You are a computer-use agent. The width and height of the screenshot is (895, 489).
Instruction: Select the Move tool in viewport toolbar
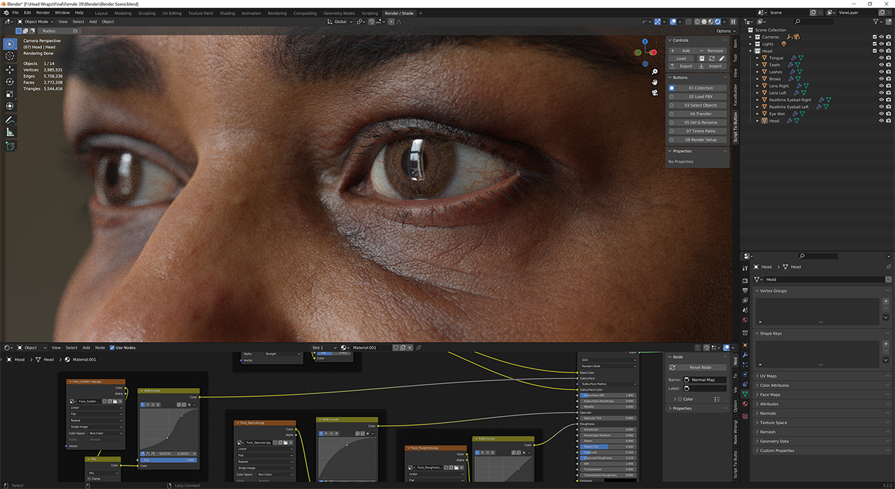coord(10,69)
